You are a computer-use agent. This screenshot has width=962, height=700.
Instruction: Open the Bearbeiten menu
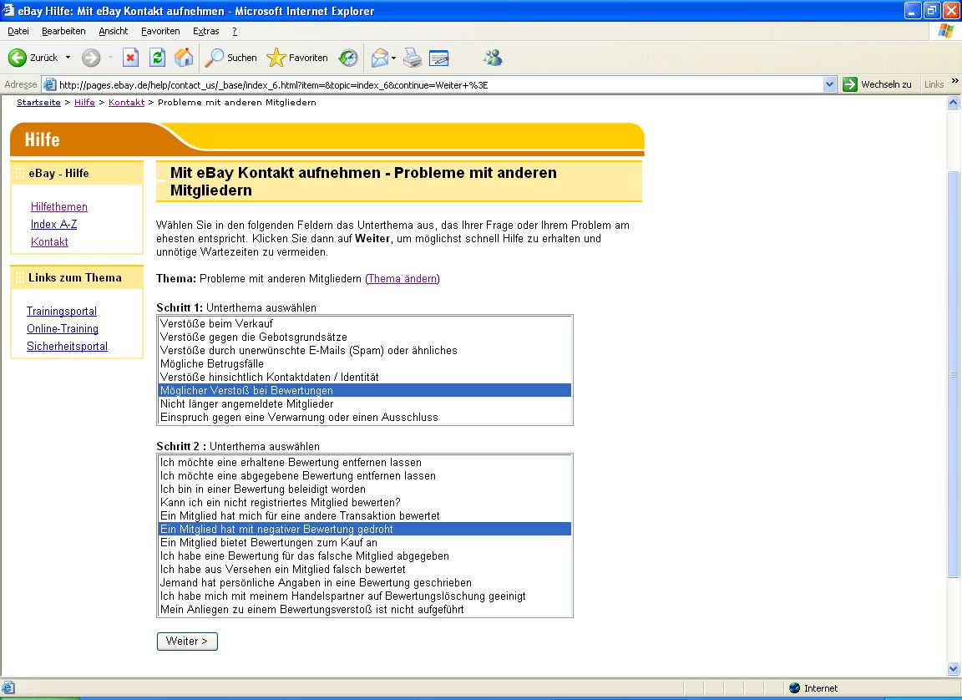pyautogui.click(x=63, y=31)
